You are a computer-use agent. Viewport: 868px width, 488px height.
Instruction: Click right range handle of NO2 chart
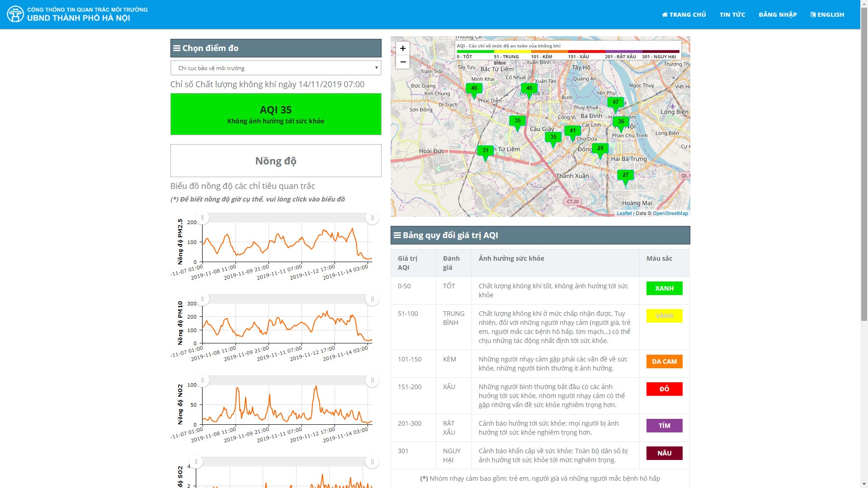[x=372, y=380]
